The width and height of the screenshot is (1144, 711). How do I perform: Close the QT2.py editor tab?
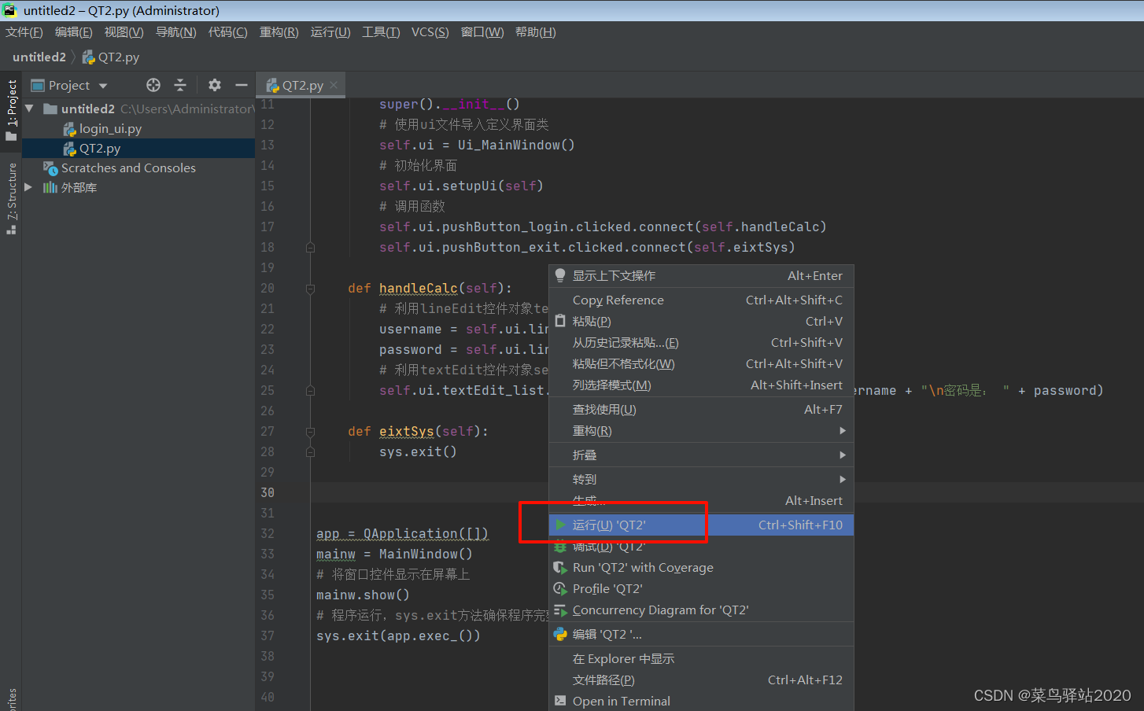pos(334,85)
